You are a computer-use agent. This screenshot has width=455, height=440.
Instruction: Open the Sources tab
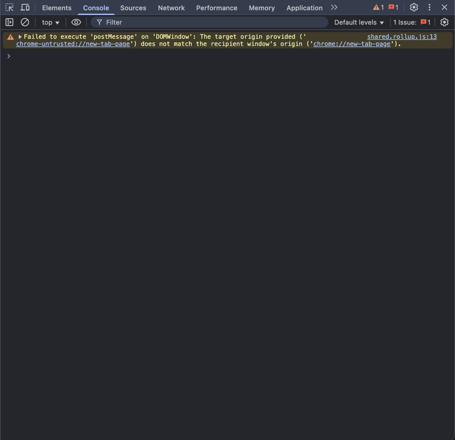pos(133,8)
